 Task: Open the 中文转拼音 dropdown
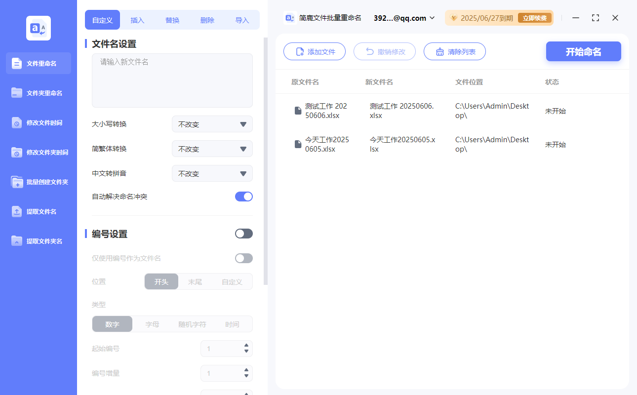212,173
